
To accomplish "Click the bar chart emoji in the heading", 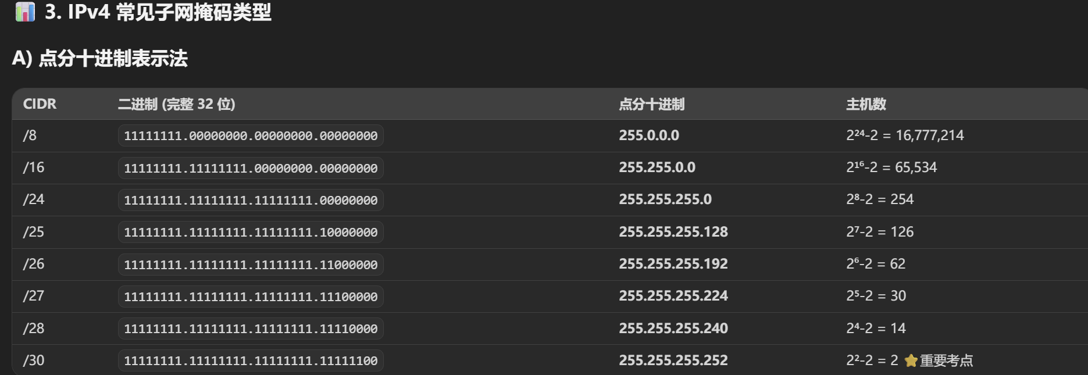I will pos(25,12).
